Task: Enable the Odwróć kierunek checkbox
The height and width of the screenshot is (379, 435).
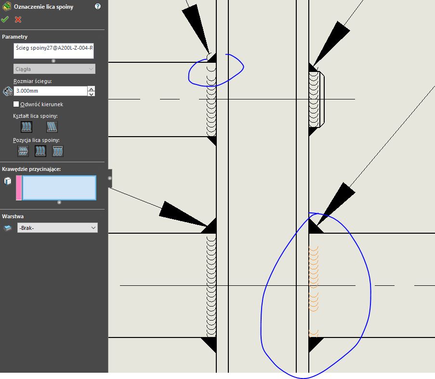Action: [x=16, y=104]
